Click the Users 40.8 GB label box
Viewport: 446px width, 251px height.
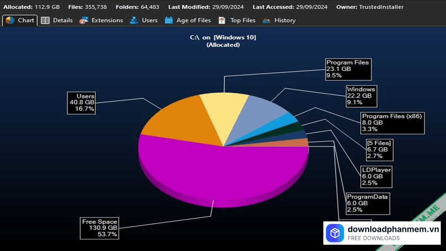(x=82, y=102)
